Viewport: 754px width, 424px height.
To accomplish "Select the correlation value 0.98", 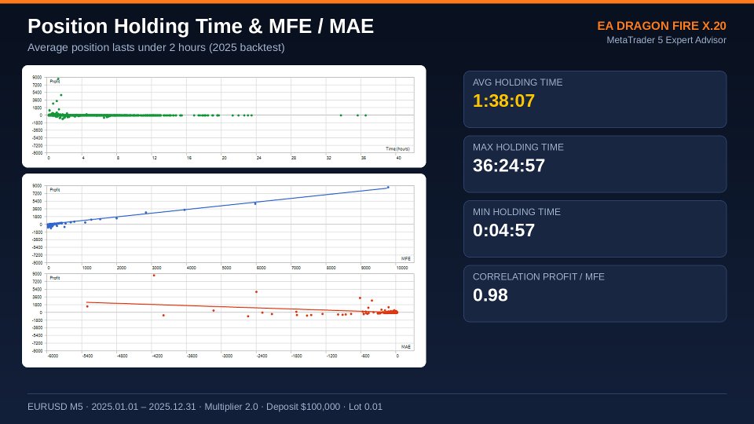I will pos(490,295).
